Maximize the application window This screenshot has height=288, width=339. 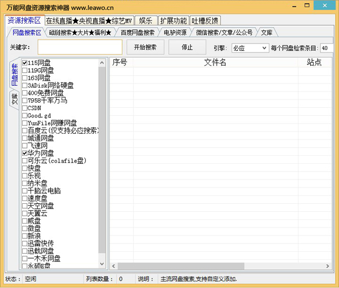click(x=307, y=6)
